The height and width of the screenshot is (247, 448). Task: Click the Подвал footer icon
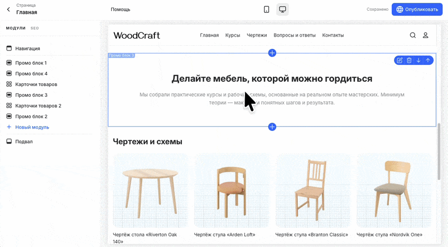click(9, 141)
